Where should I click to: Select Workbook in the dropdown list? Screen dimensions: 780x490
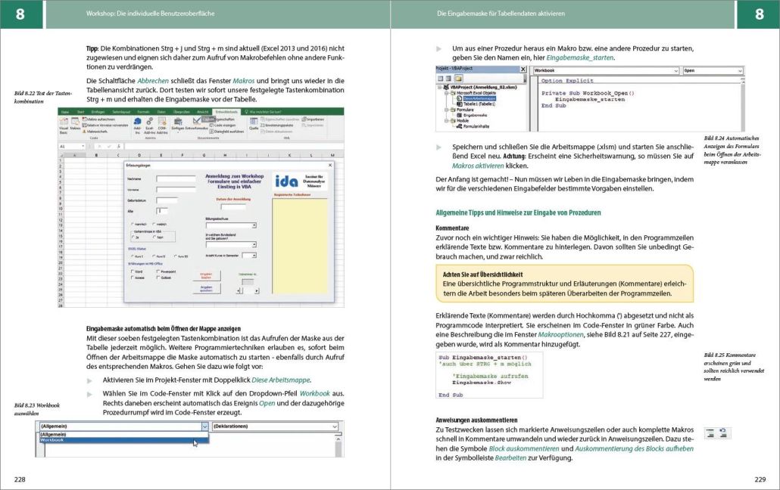click(53, 439)
